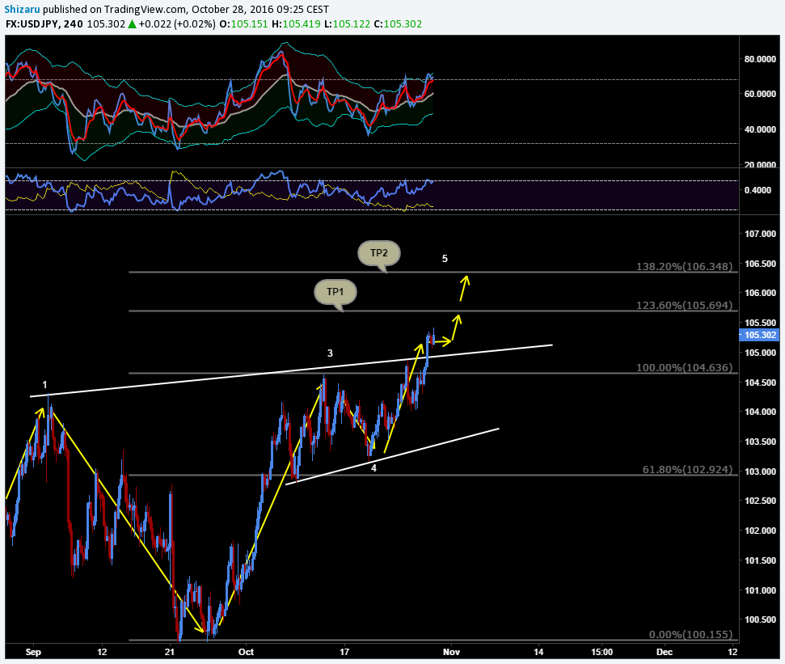The height and width of the screenshot is (664, 785).
Task: Click the close price C:105.302
Action: (x=398, y=24)
